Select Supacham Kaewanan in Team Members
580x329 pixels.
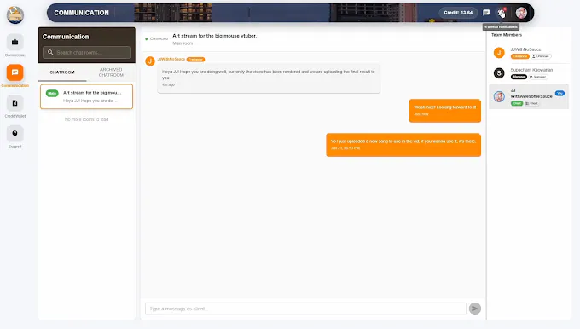click(529, 73)
